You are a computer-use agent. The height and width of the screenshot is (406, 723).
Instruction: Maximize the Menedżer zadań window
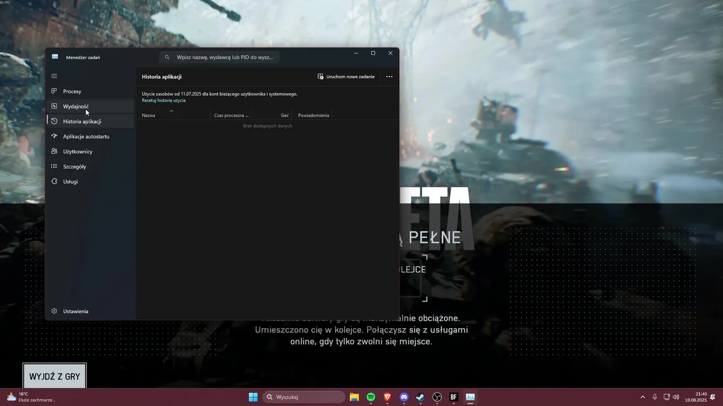[x=373, y=53]
